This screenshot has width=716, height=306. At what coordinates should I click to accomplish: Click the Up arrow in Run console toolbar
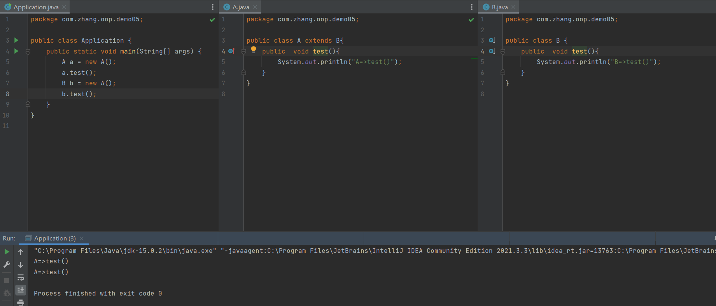pos(21,252)
